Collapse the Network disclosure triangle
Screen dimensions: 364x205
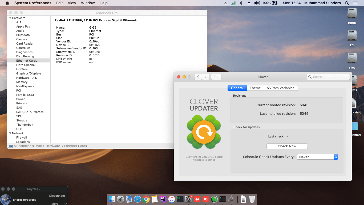pyautogui.click(x=10, y=133)
